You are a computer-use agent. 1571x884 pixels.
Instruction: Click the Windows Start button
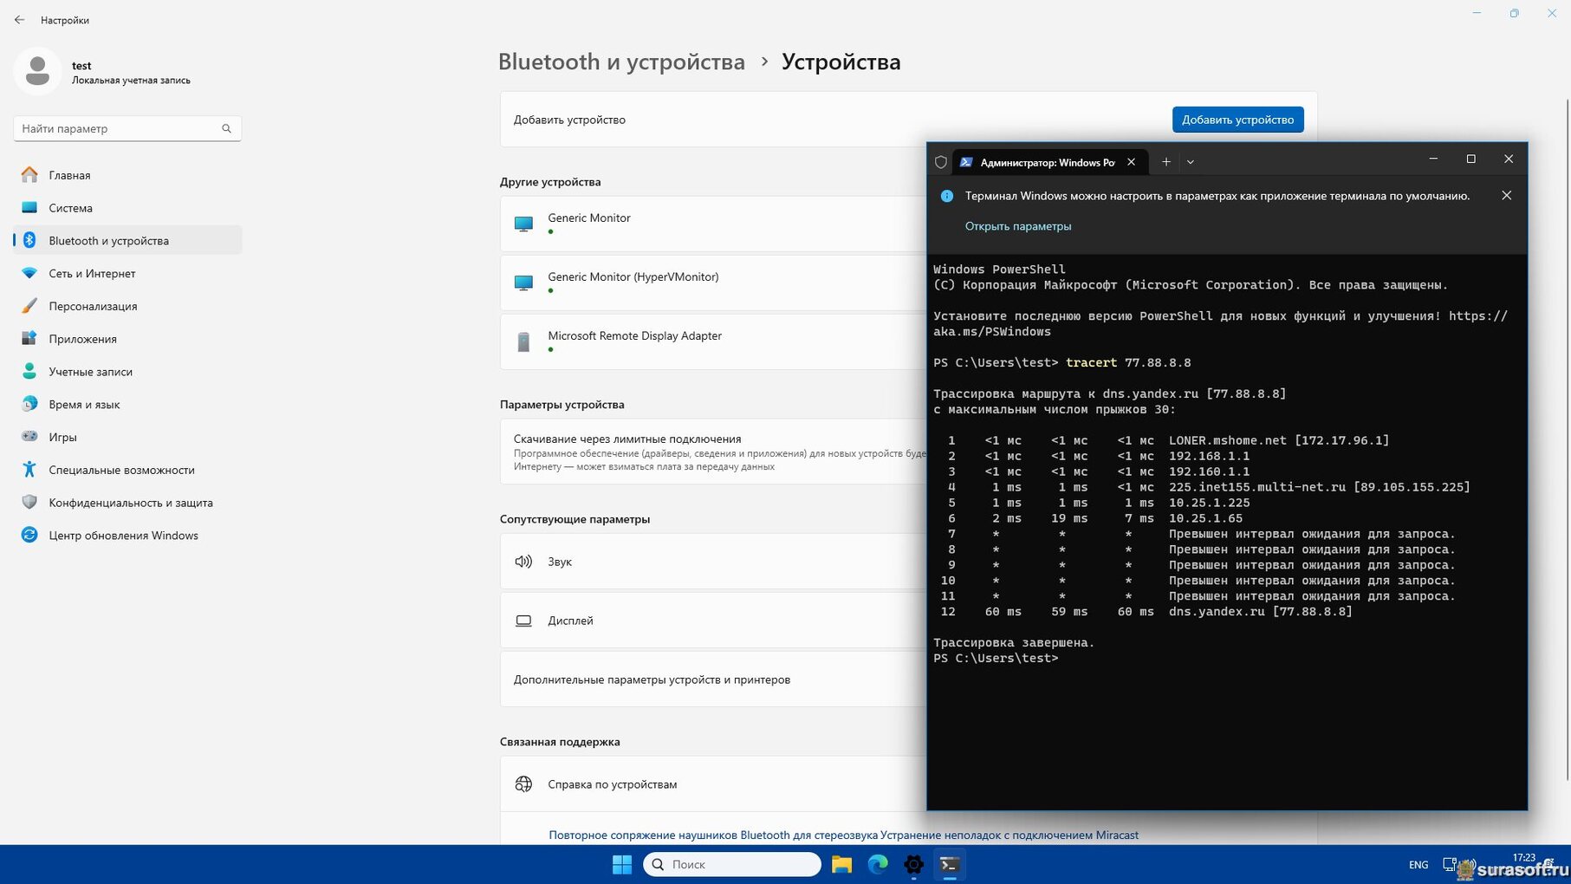[622, 864]
